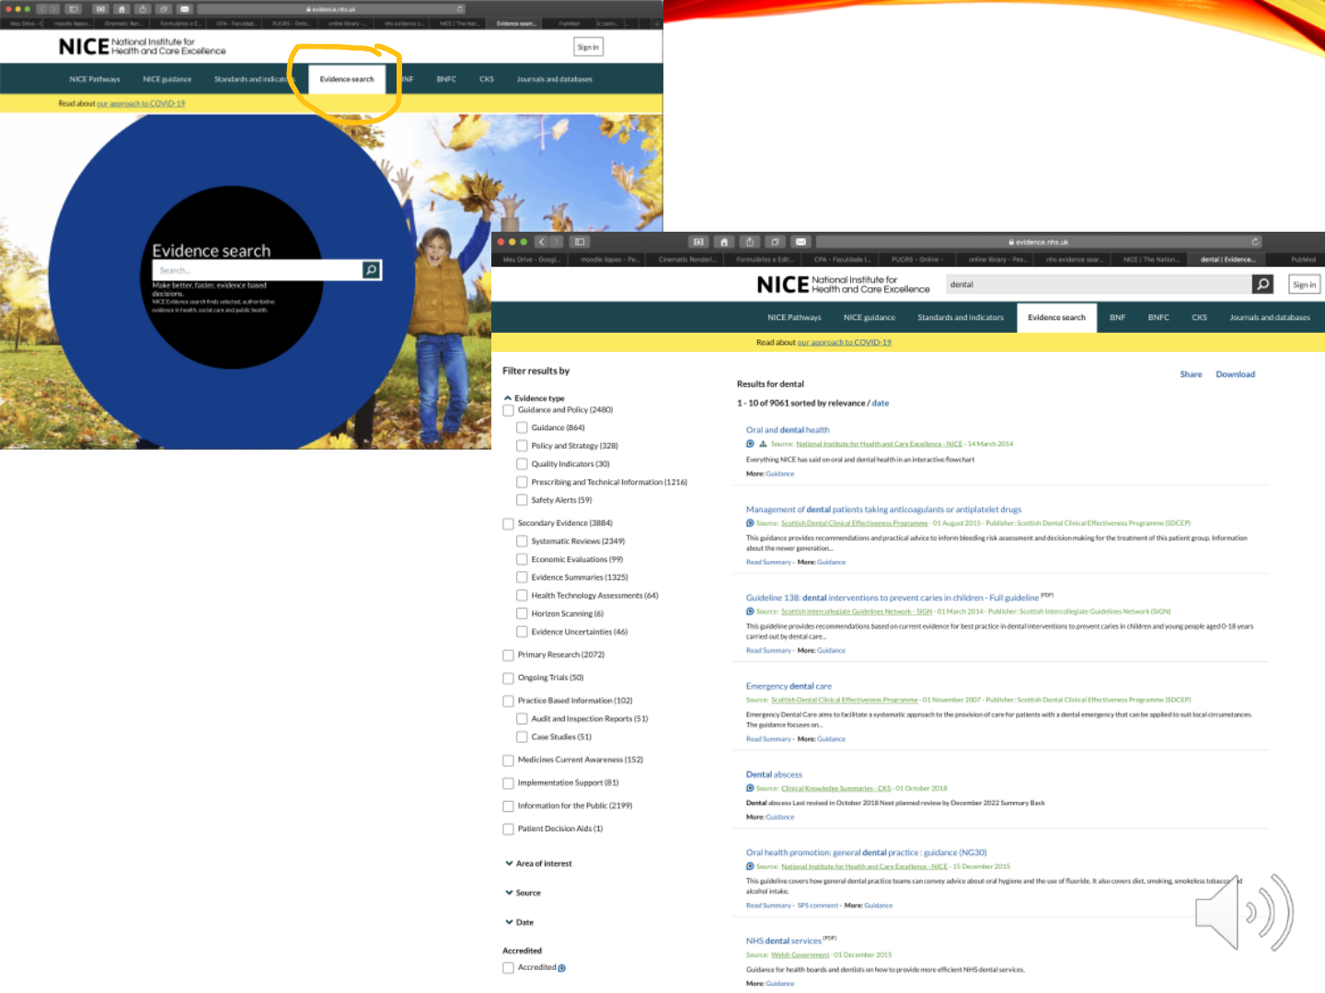Viewport: 1325px width, 993px height.
Task: Click the Accredited info icon
Action: point(562,968)
